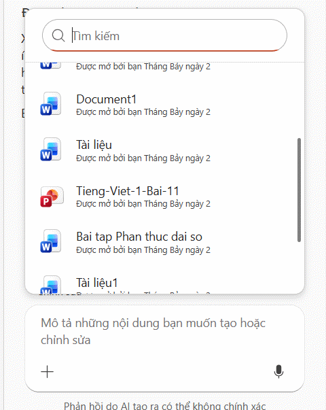326x410 pixels.
Task: Click the Word icon beside Document1
Action: click(x=51, y=104)
